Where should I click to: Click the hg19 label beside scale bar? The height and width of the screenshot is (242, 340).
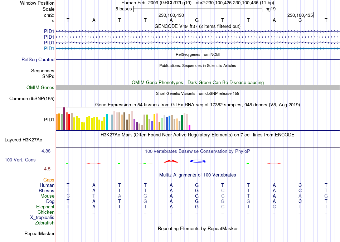[271, 9]
